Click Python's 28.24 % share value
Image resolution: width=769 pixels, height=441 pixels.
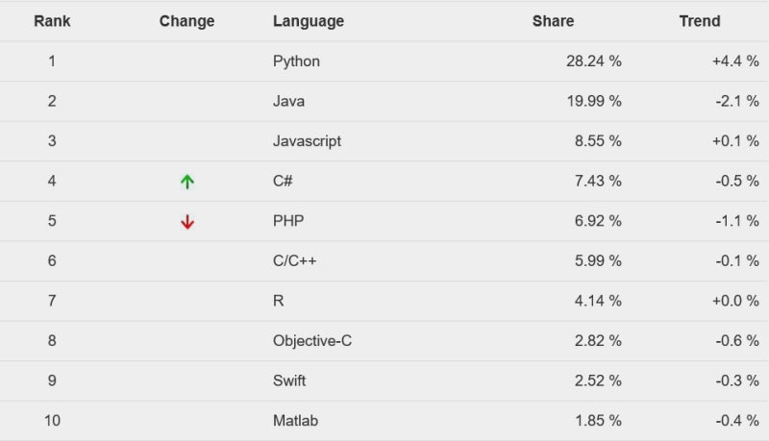point(594,61)
